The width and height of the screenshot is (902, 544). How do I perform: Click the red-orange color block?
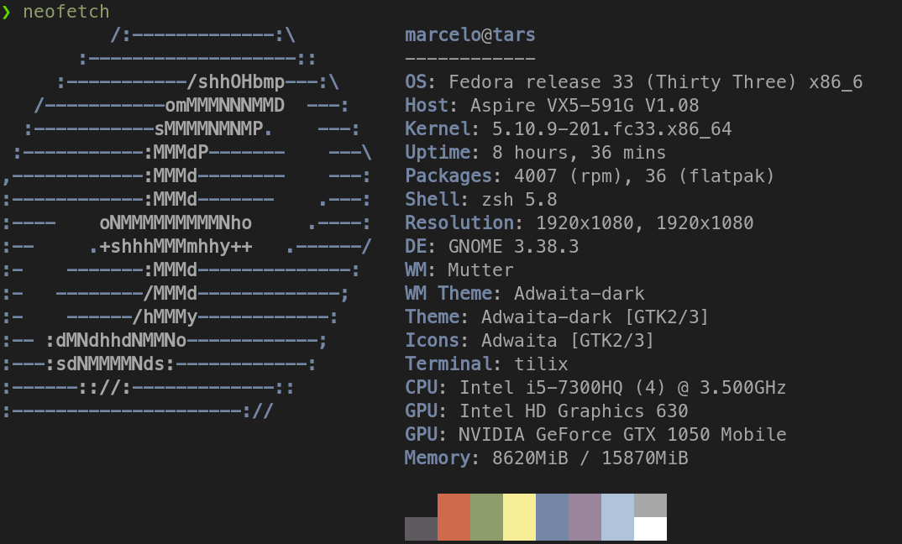(x=454, y=517)
